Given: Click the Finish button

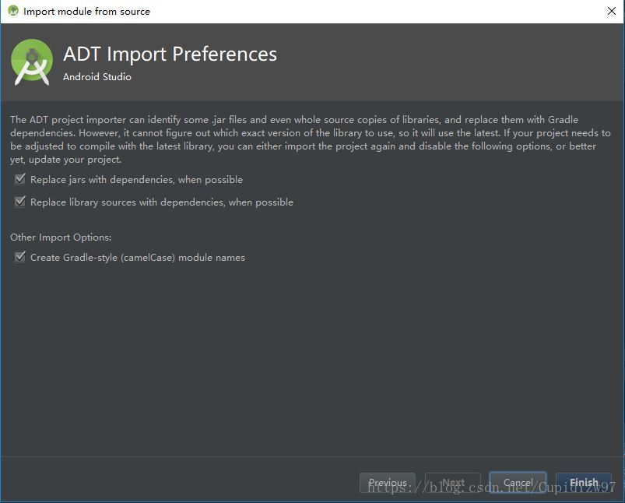Looking at the screenshot, I should pyautogui.click(x=584, y=483).
